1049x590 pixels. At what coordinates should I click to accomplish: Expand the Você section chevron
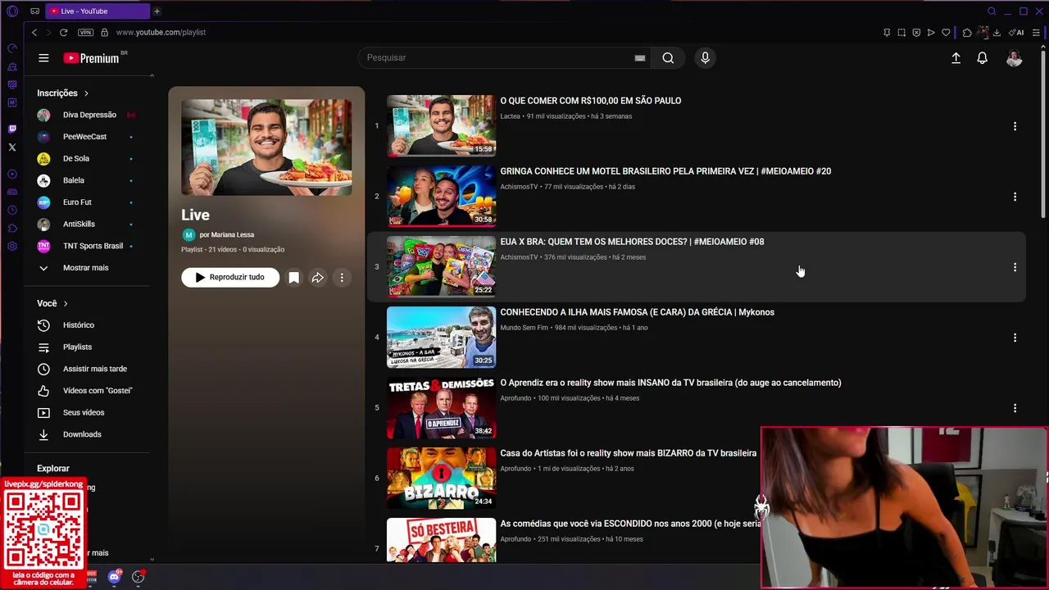66,304
